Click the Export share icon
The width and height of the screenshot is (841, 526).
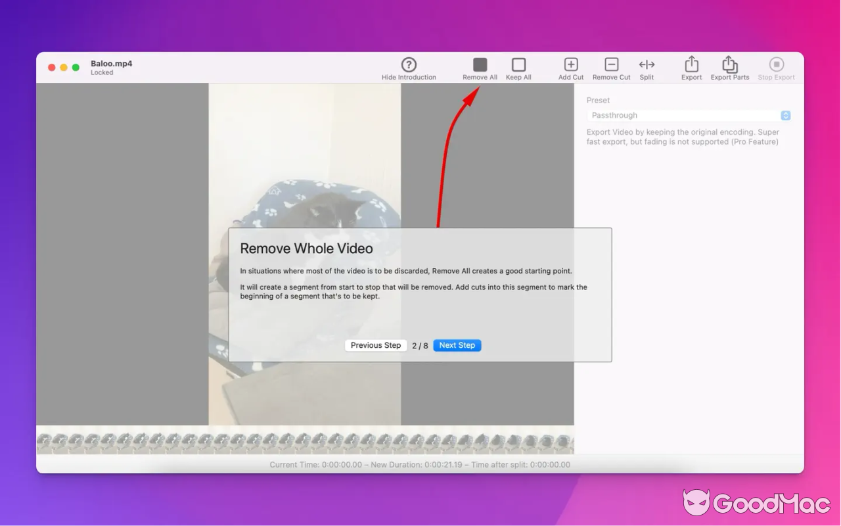691,64
